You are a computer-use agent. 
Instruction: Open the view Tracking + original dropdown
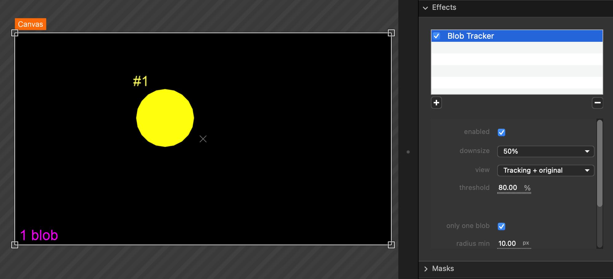pyautogui.click(x=545, y=171)
